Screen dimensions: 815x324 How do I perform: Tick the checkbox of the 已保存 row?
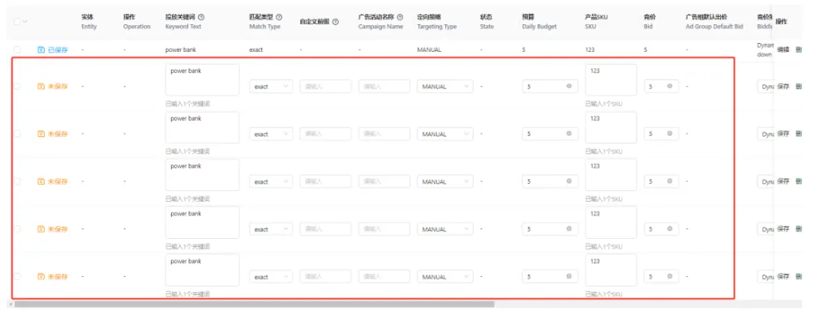17,50
